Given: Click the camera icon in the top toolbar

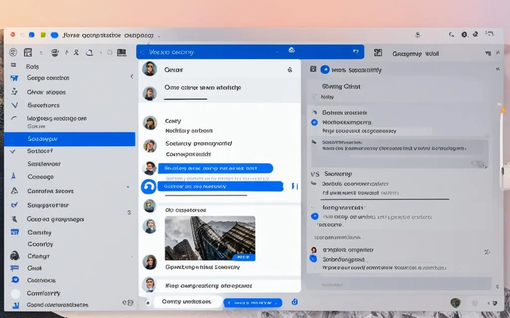Looking at the screenshot, I should [x=54, y=52].
